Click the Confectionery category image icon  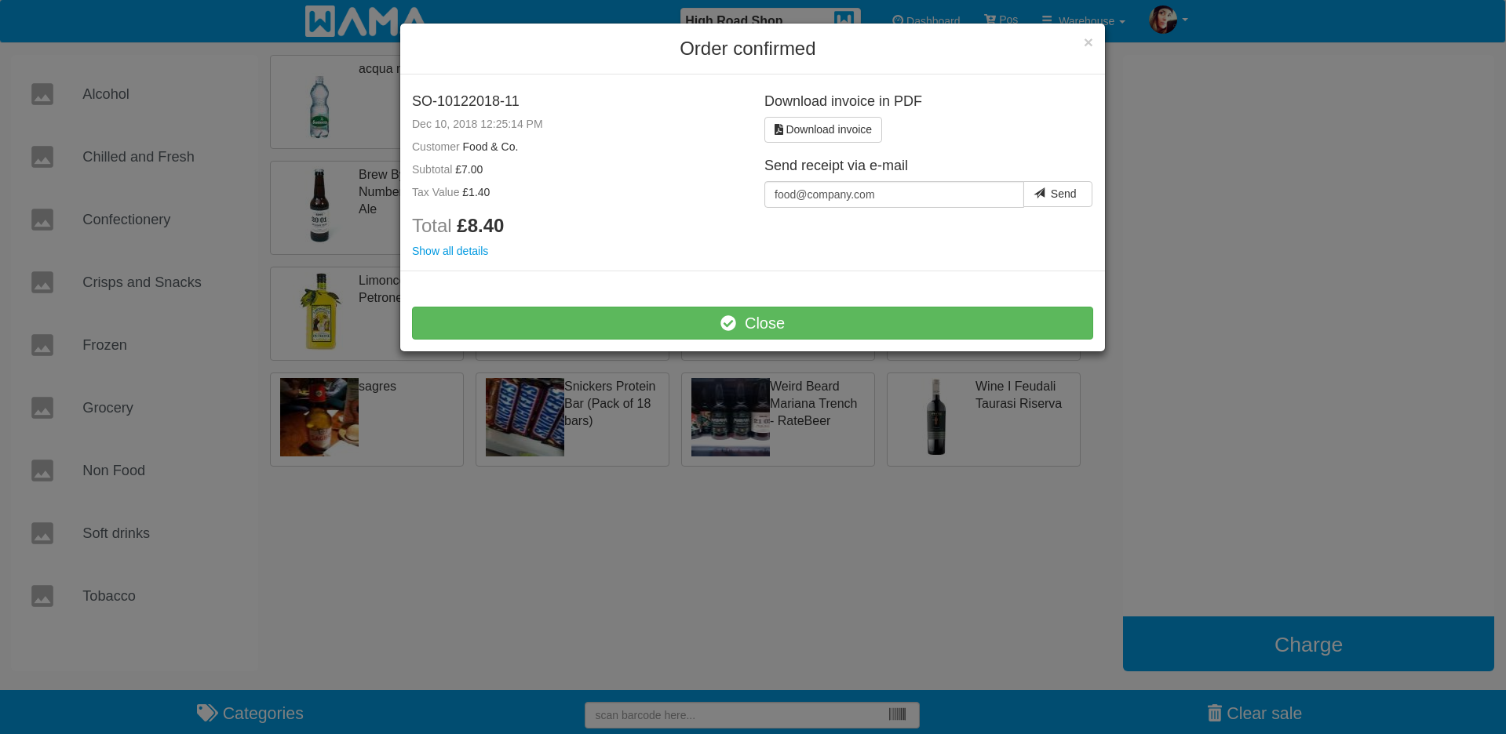[x=42, y=220]
